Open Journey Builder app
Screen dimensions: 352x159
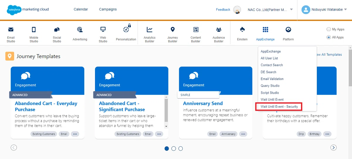coord(172,34)
